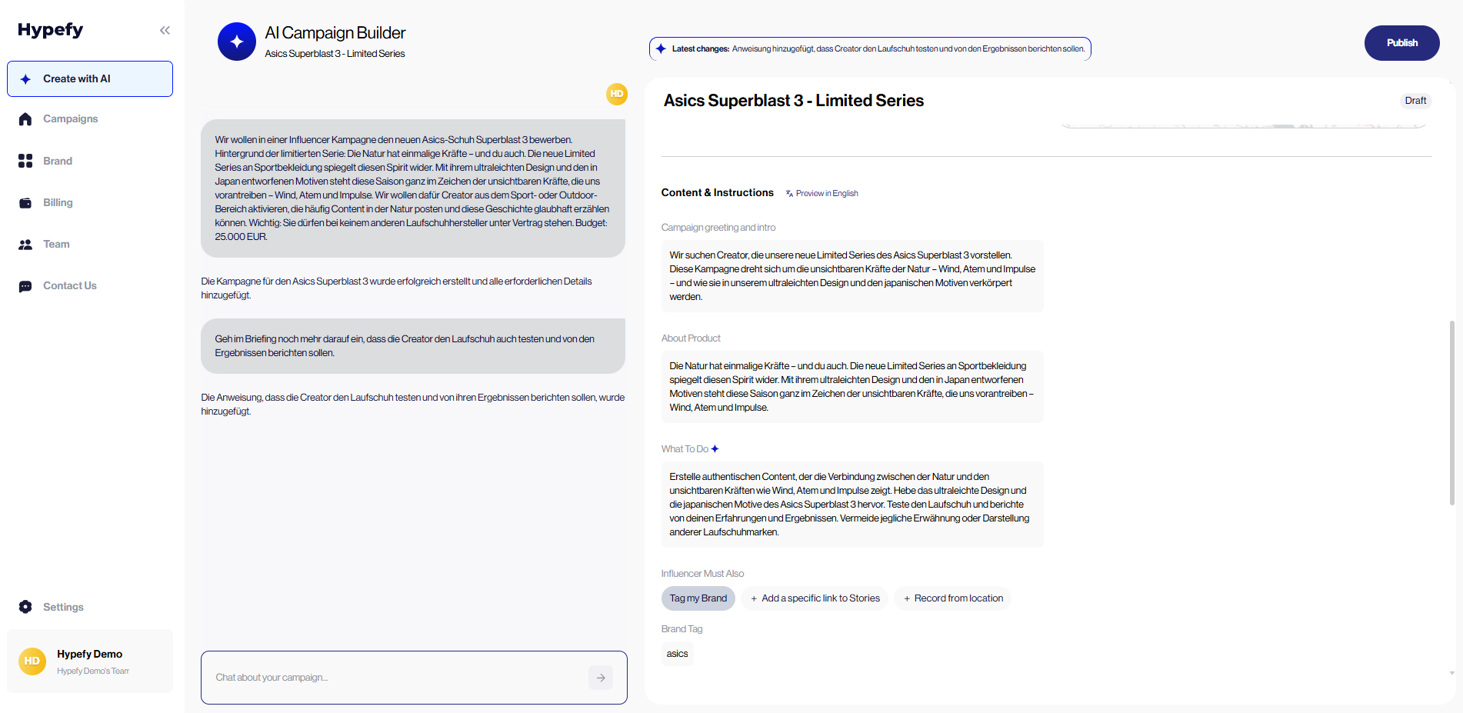This screenshot has width=1463, height=713.
Task: Select the 'Geh im Briefing' chat message
Action: 413,346
